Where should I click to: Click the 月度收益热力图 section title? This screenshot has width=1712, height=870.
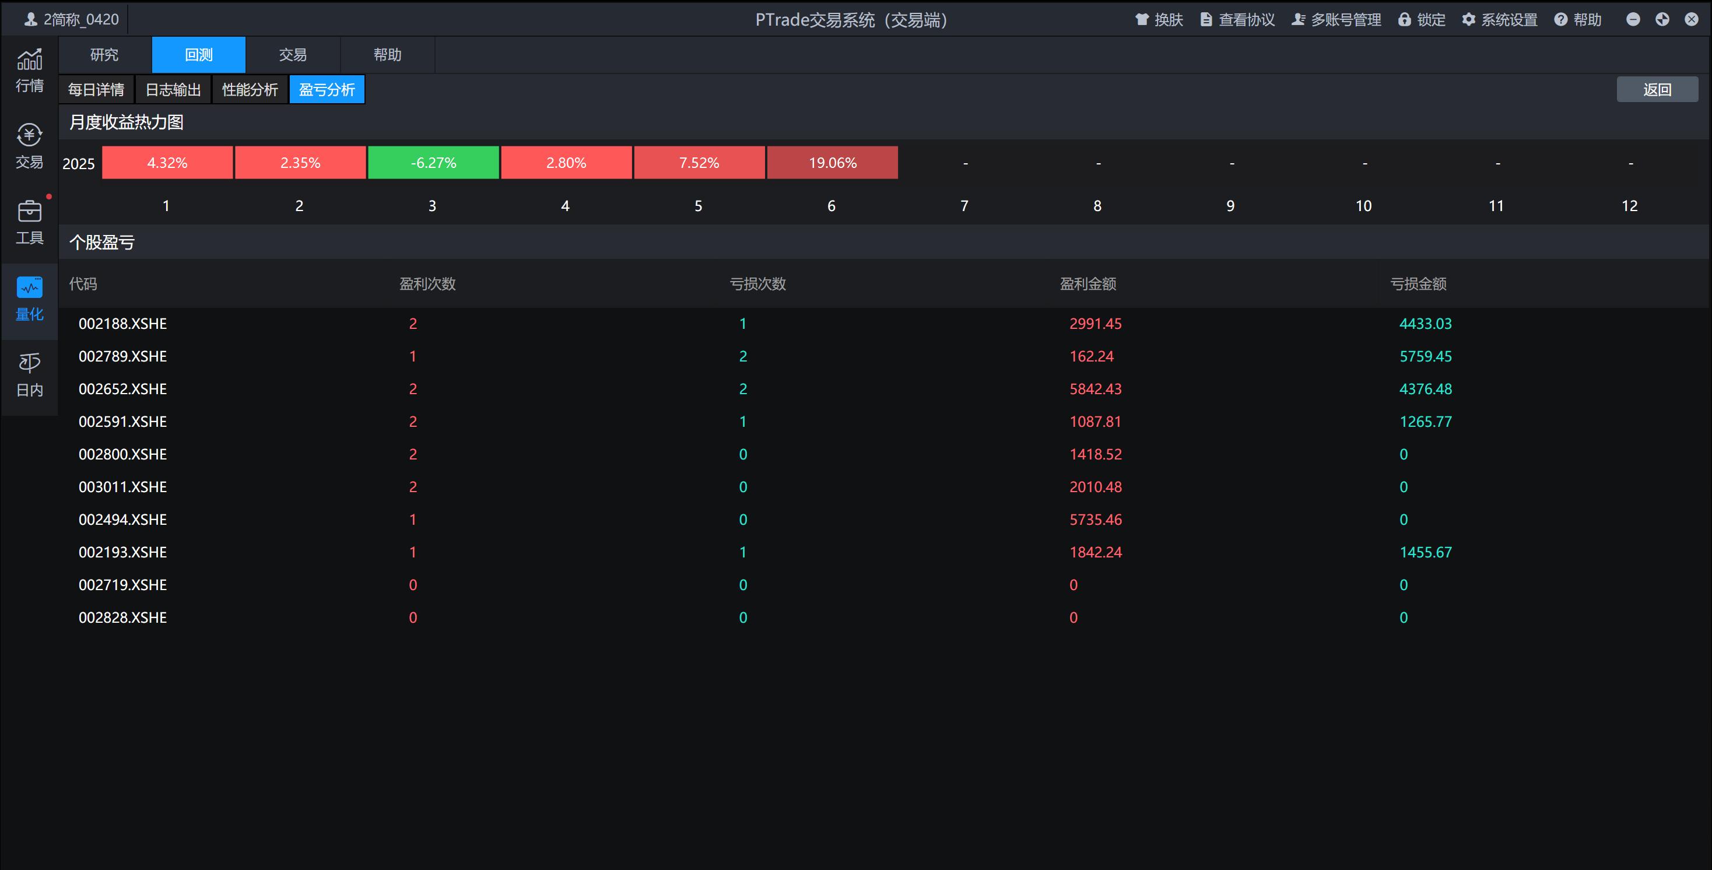[x=127, y=122]
